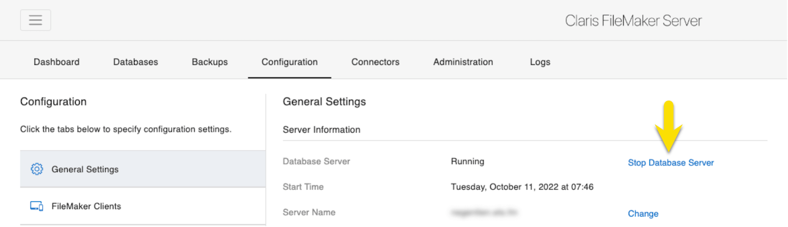
Task: Select General Settings in the sidebar
Action: click(143, 169)
